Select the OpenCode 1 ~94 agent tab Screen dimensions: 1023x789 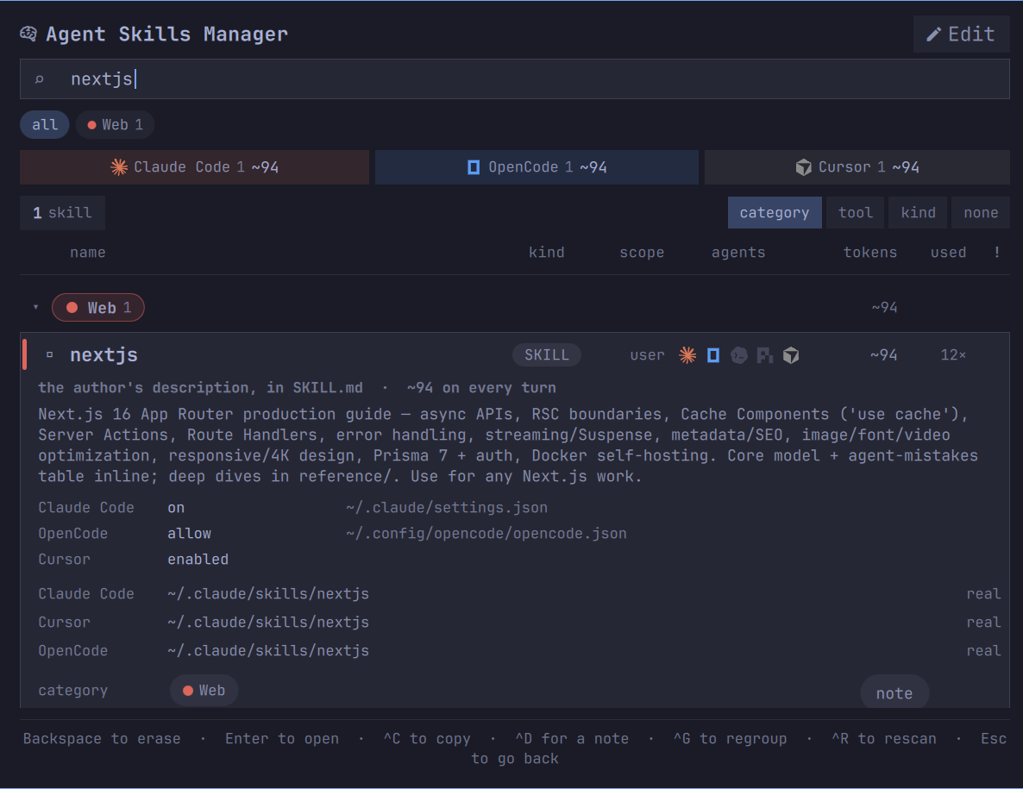[537, 167]
